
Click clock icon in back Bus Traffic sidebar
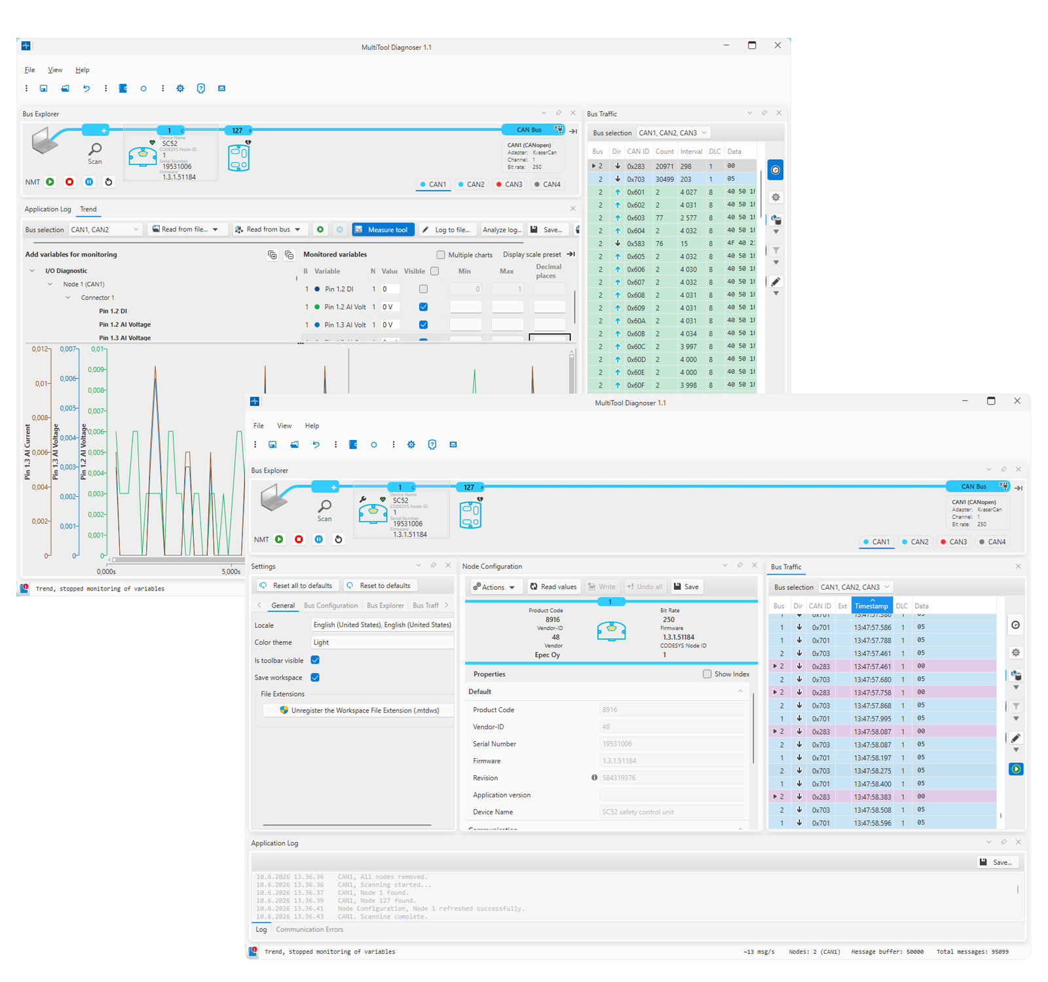coord(776,170)
